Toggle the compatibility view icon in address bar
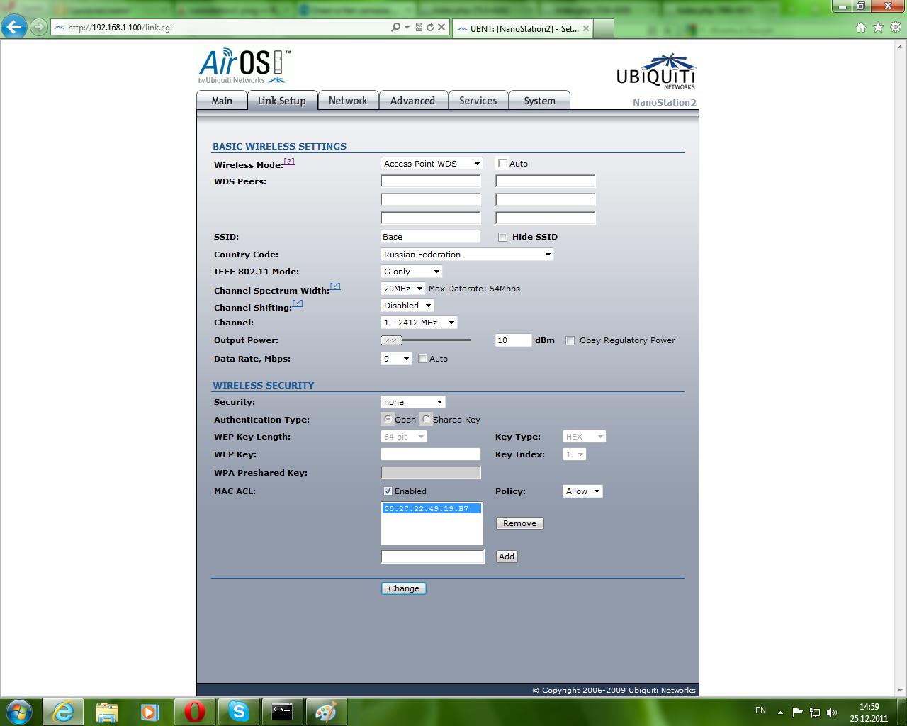Image resolution: width=907 pixels, height=726 pixels. pos(419,27)
